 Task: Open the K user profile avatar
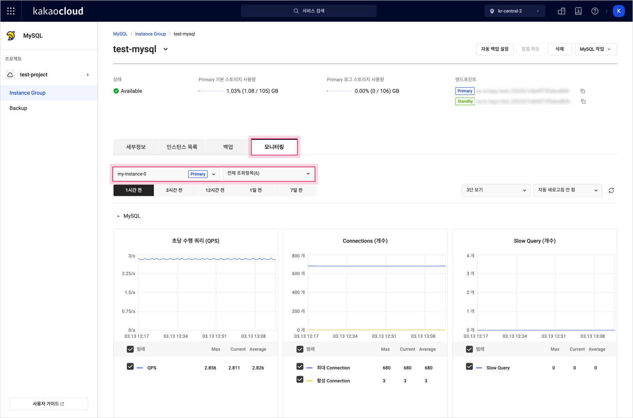tap(619, 11)
